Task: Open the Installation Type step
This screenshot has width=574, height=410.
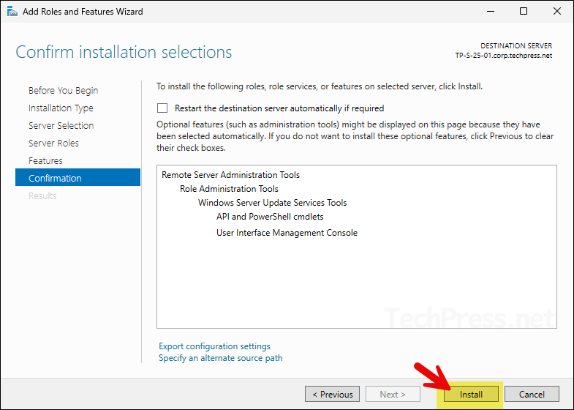Action: tap(61, 108)
